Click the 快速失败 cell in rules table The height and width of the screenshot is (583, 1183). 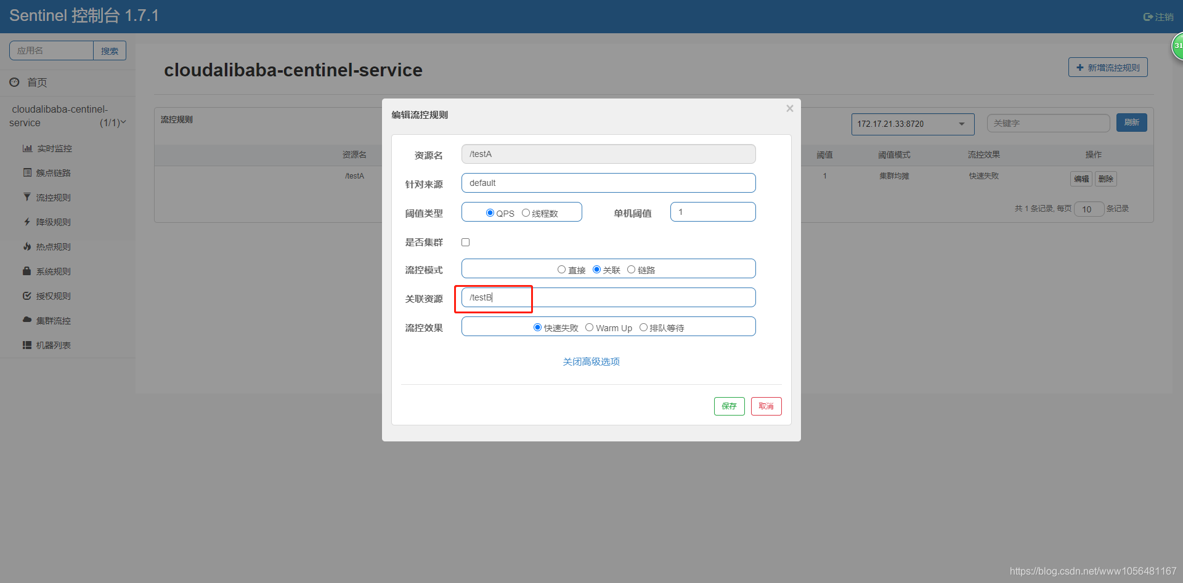pyautogui.click(x=984, y=176)
